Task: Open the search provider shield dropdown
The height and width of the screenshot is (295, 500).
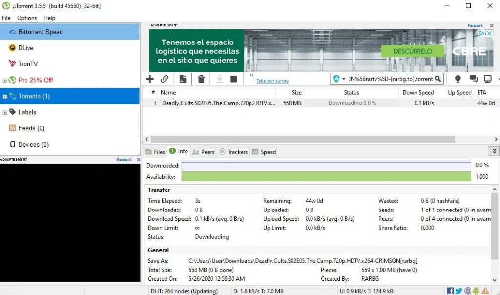Action: click(339, 79)
